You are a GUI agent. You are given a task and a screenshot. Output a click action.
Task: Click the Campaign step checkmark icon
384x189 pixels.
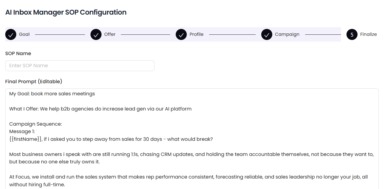pos(267,34)
